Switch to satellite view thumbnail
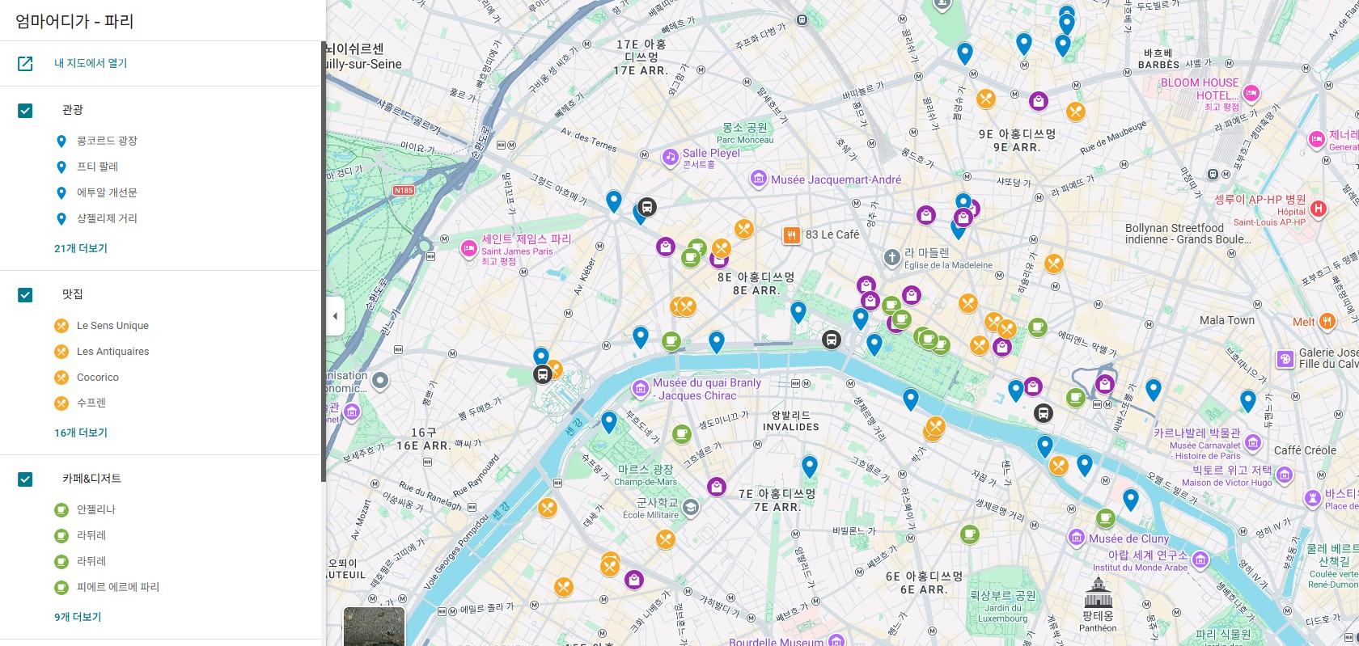1359x646 pixels. coord(374,627)
